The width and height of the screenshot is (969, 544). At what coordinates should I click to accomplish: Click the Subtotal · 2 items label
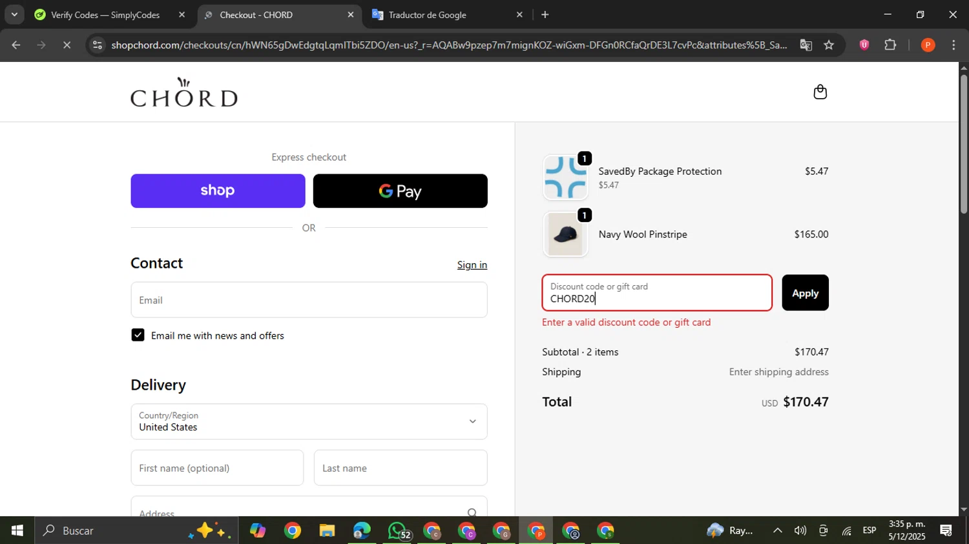tap(580, 352)
